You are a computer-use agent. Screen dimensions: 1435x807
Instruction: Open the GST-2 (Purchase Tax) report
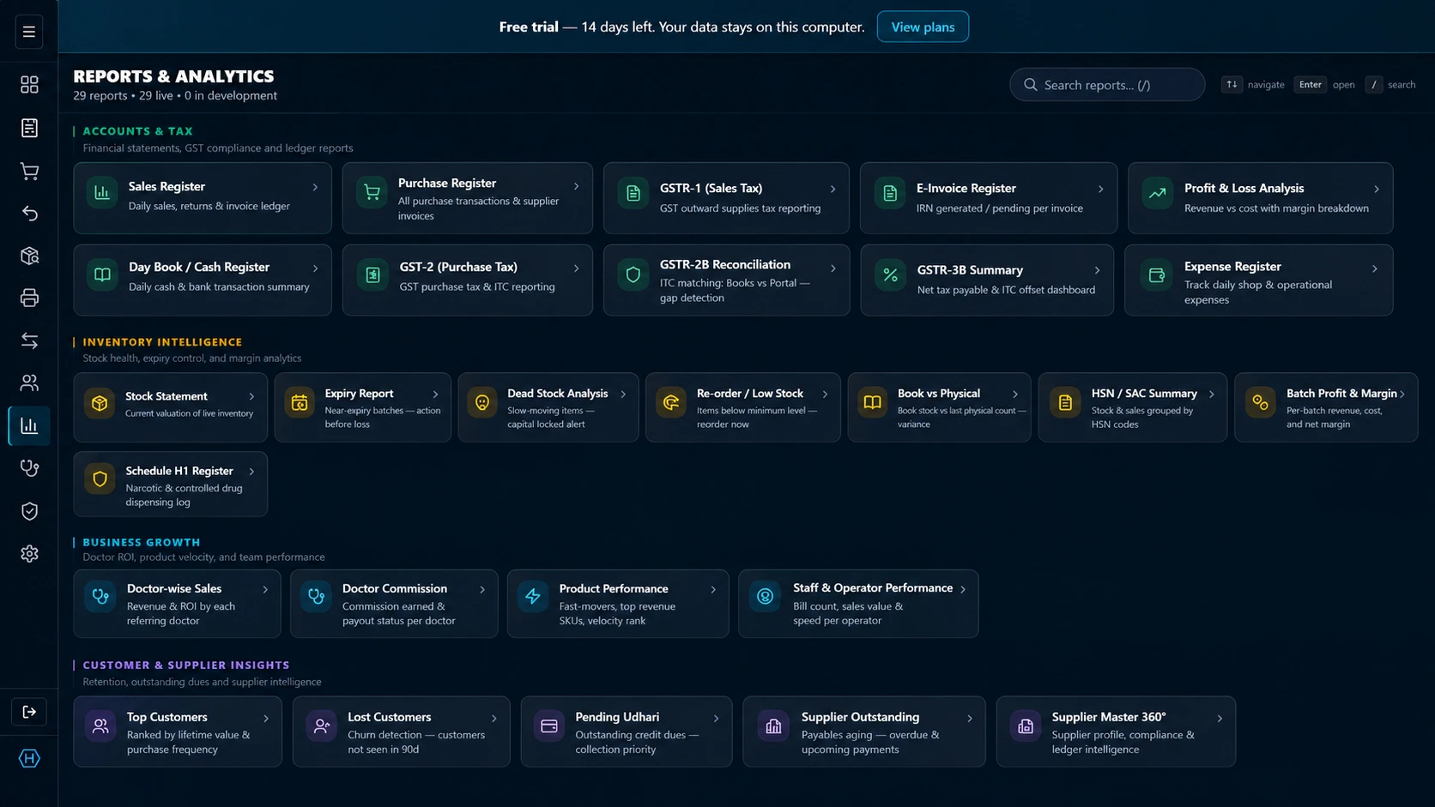(468, 280)
